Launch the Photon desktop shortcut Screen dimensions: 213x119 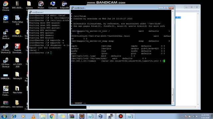coord(41,5)
